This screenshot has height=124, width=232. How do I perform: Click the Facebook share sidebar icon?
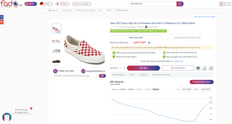point(2,17)
